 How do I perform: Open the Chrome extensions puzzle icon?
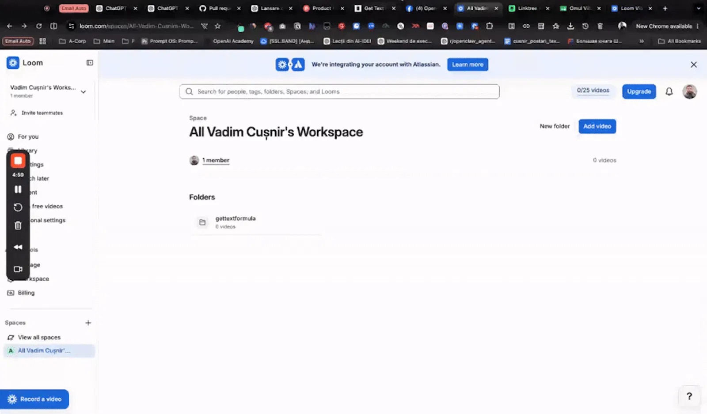pos(490,26)
